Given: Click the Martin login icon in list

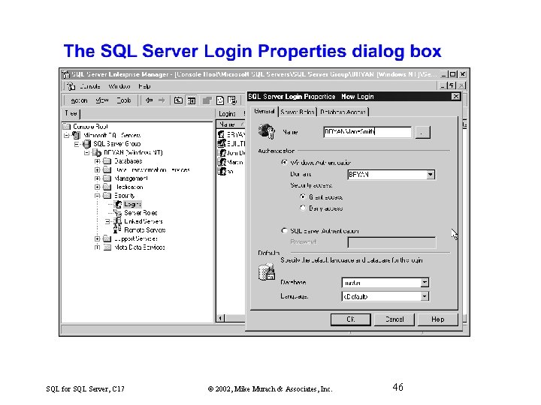Looking at the screenshot, I should [x=222, y=162].
